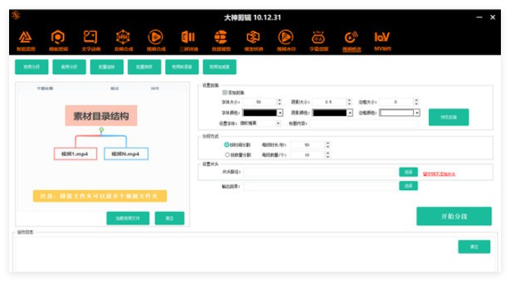Enable the 添加封面 add cover checkbox

point(225,92)
